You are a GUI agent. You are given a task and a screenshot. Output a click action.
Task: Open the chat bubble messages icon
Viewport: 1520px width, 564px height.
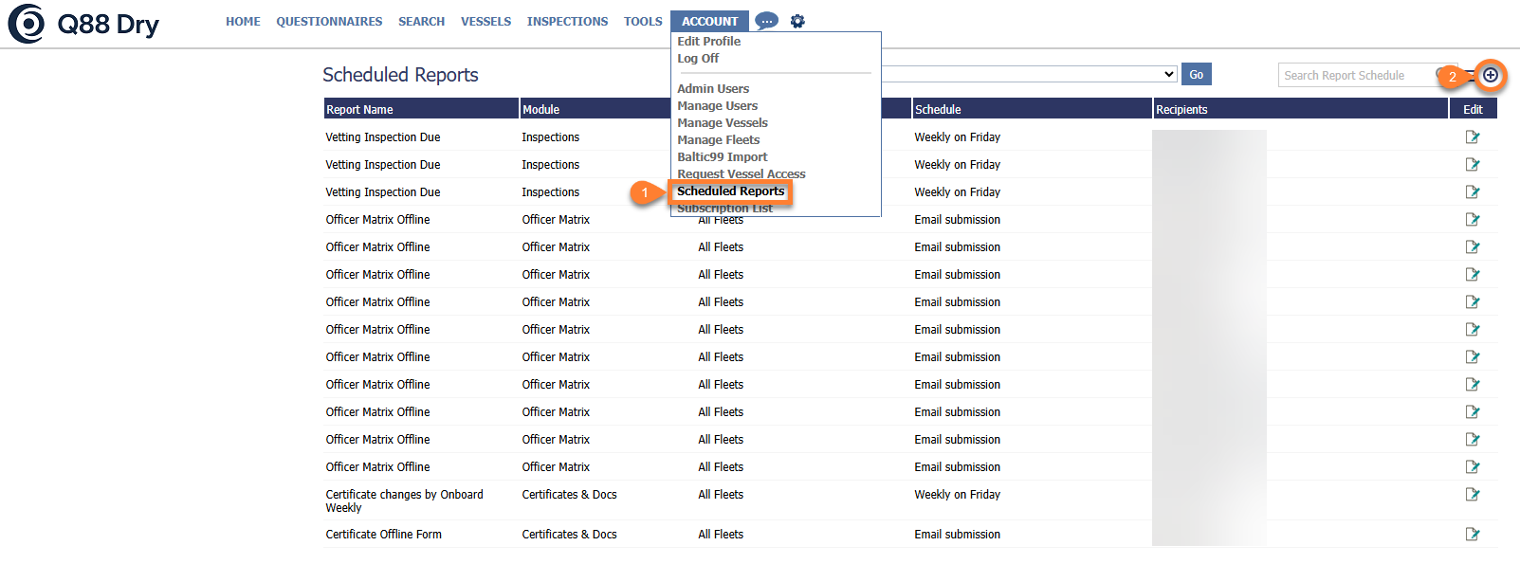(x=766, y=21)
